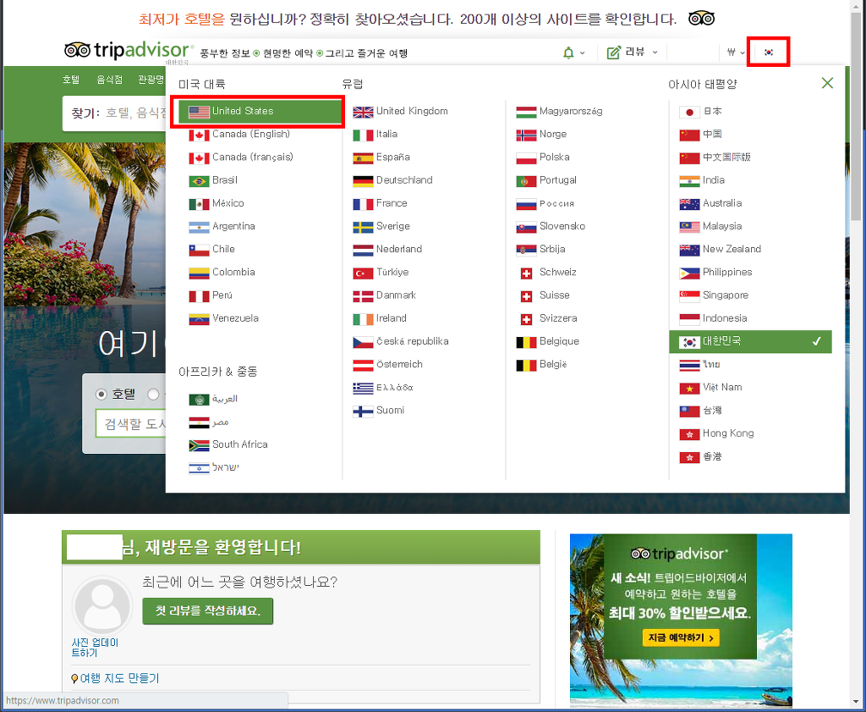Pick India flag icon
Image resolution: width=866 pixels, height=712 pixels.
(x=689, y=181)
